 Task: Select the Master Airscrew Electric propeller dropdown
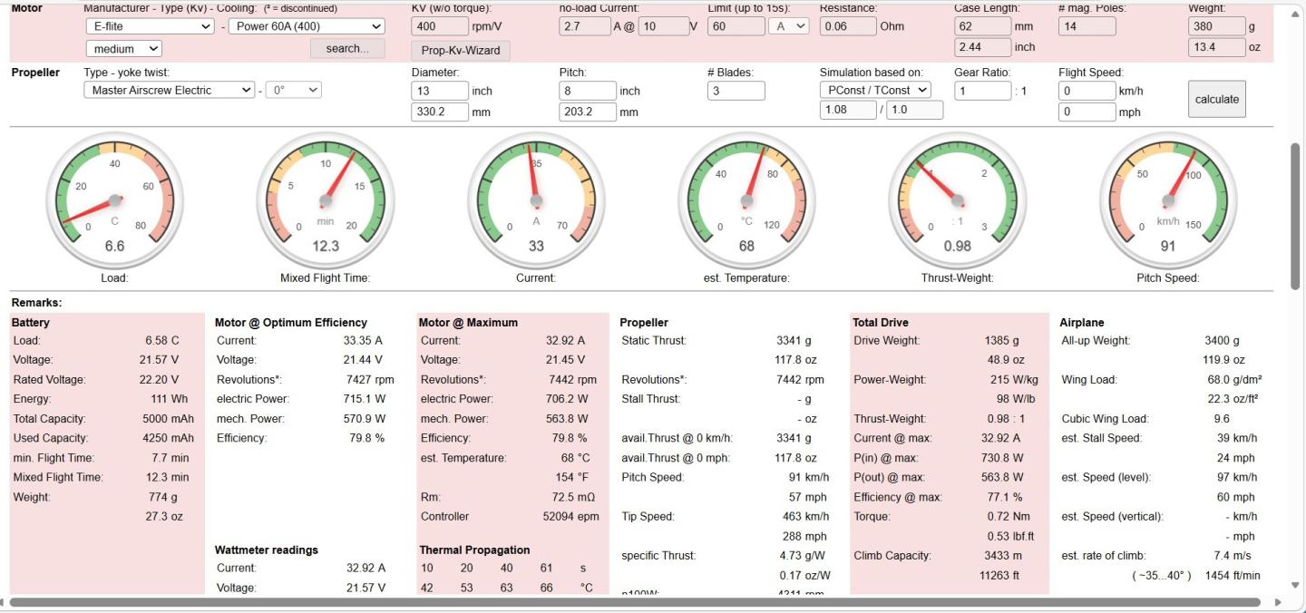tap(170, 90)
